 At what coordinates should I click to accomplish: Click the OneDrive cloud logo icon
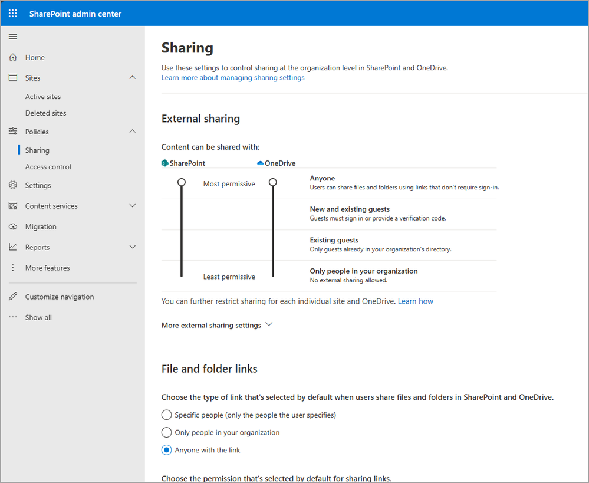(x=260, y=163)
